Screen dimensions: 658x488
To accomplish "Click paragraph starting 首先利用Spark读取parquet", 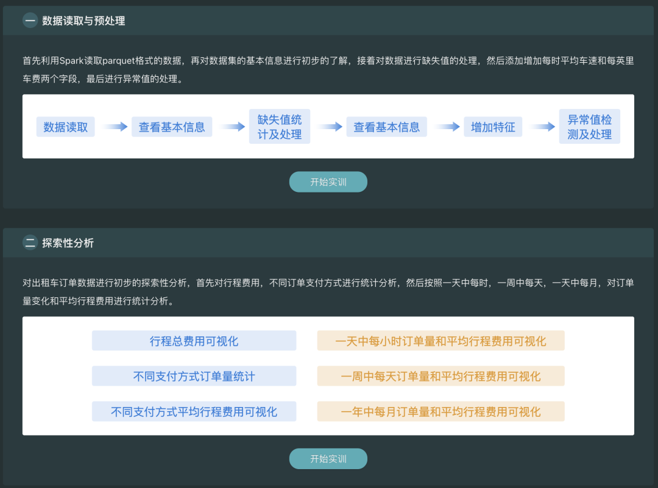I will (328, 69).
